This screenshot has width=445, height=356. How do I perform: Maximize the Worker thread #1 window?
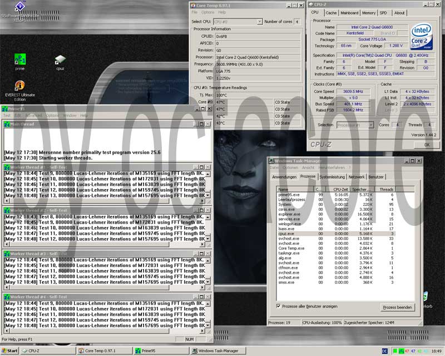202,167
